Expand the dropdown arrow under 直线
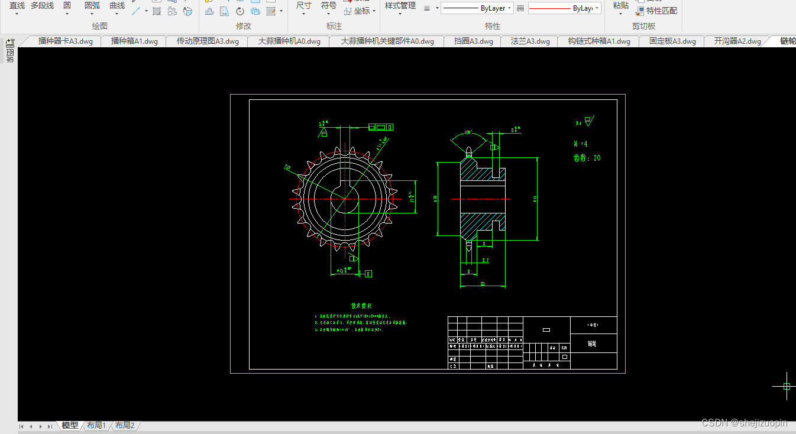The width and height of the screenshot is (796, 434). 17,14
